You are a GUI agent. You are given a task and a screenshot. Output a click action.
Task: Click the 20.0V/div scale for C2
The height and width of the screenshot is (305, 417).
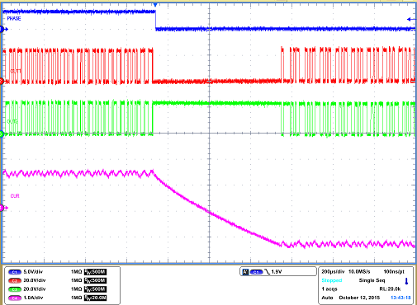[35, 280]
